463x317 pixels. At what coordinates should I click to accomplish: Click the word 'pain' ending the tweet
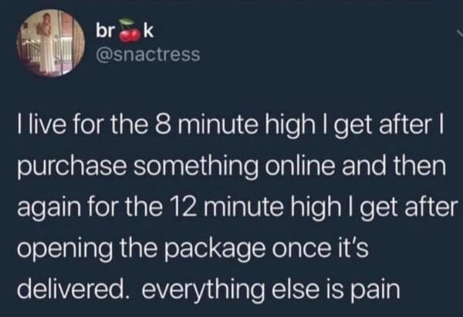click(375, 290)
